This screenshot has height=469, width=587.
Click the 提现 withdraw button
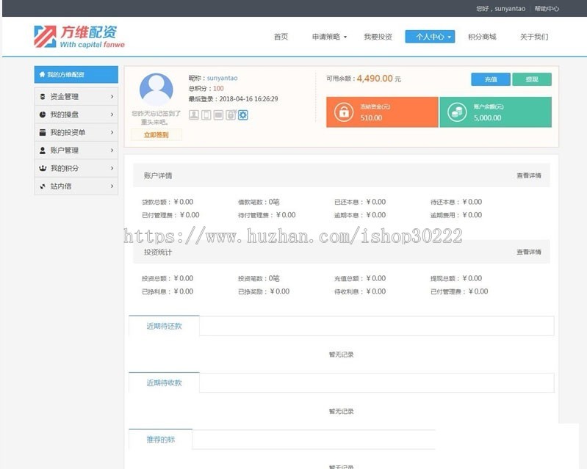pos(532,79)
